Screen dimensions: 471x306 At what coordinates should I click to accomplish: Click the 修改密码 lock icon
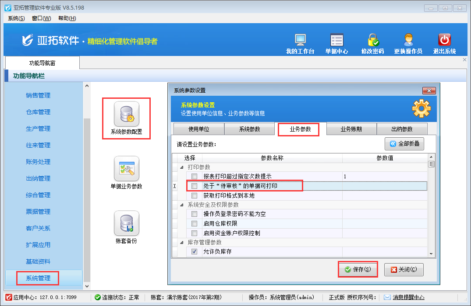click(x=372, y=41)
